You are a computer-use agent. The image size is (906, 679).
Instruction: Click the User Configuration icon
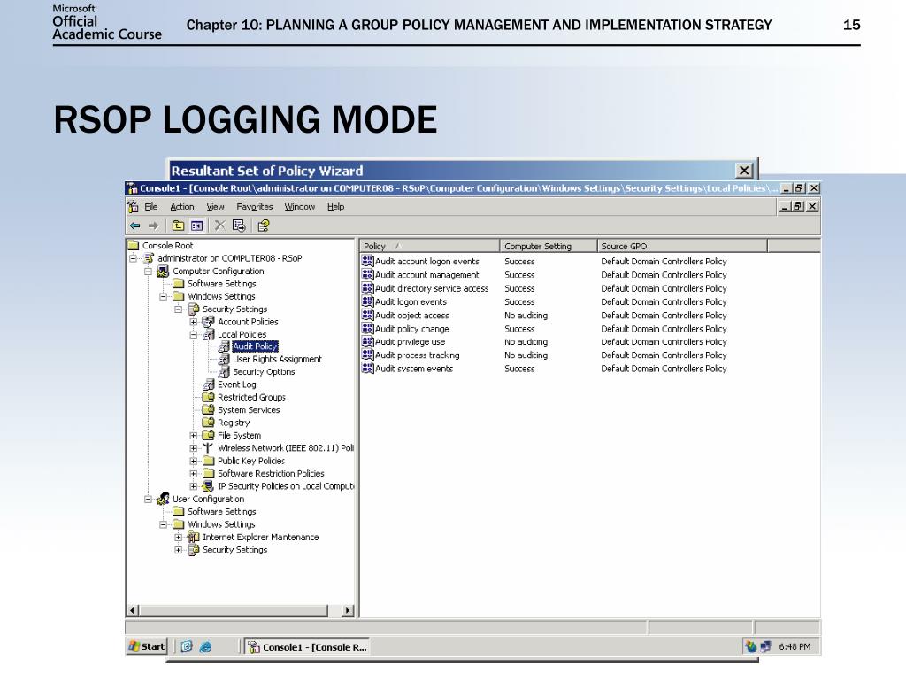163,499
